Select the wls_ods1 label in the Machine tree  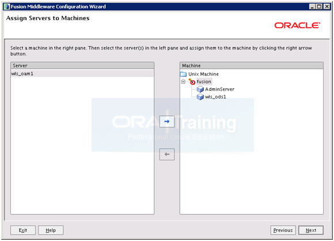215,97
